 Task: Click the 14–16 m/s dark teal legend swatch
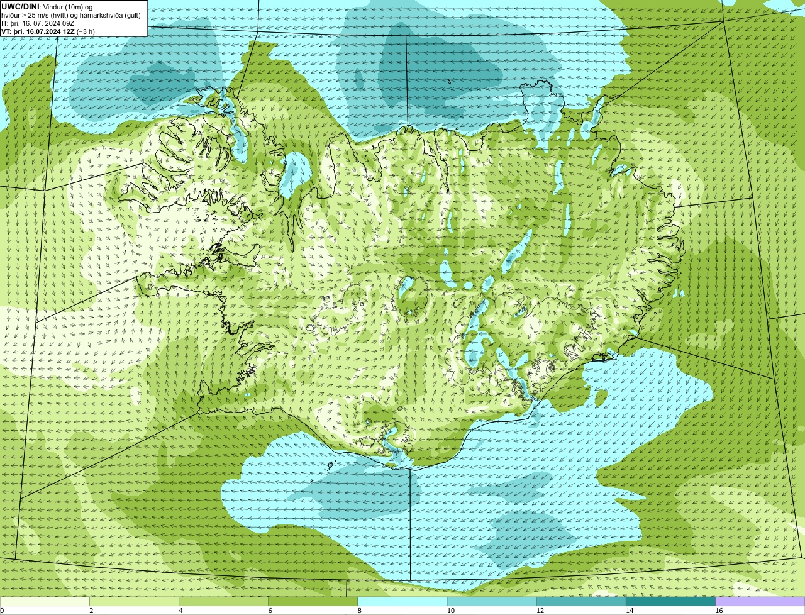(670, 601)
